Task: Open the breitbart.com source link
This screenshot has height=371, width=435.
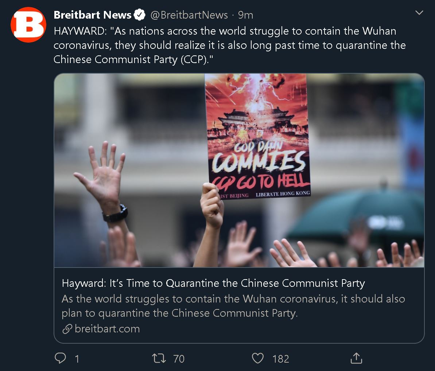Action: [x=107, y=329]
